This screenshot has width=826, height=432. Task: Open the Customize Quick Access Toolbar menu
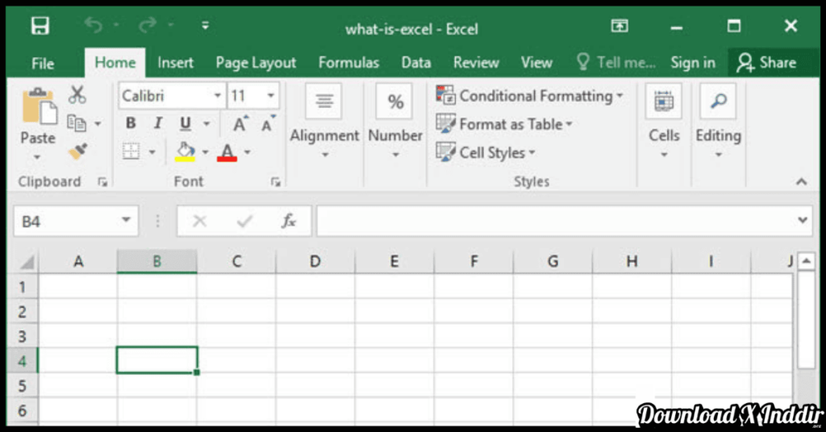205,25
